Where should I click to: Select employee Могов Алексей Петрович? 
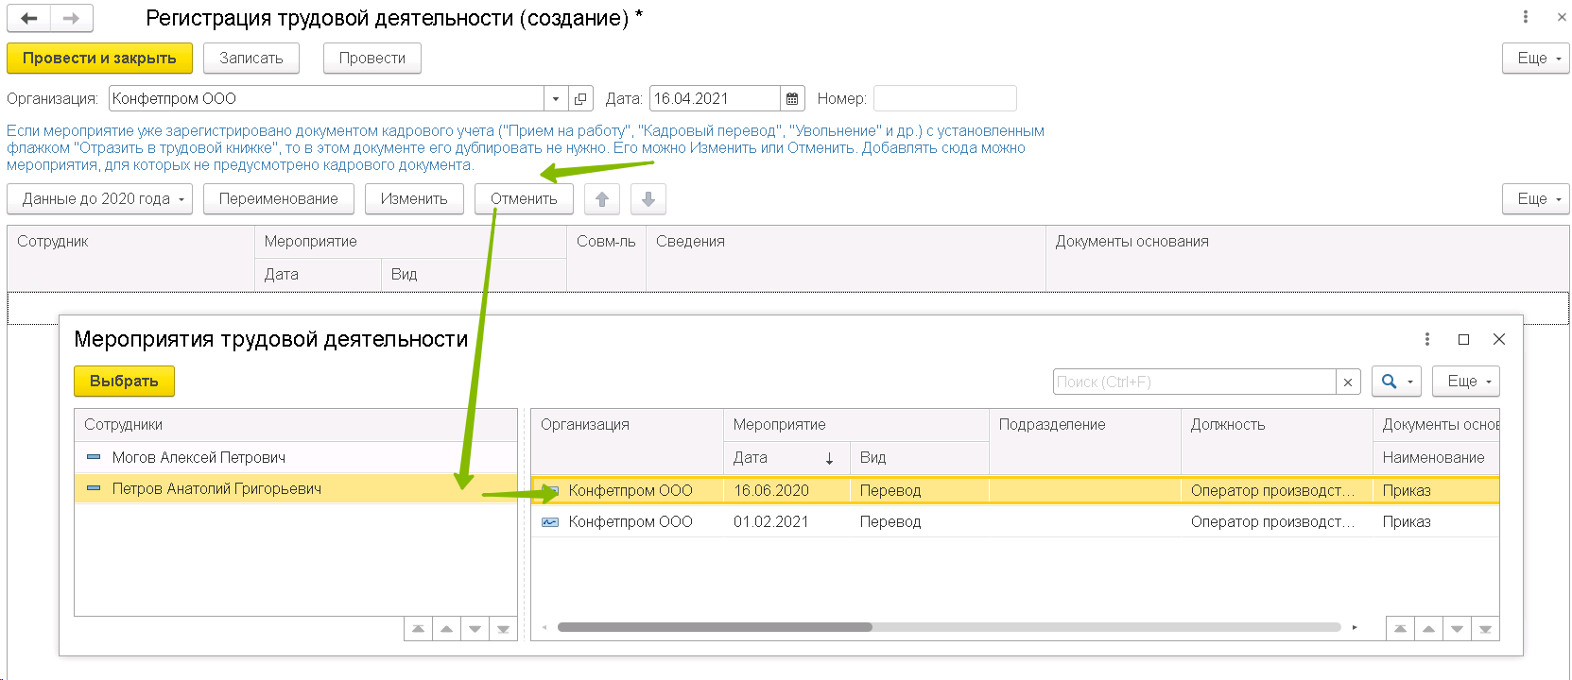199,458
